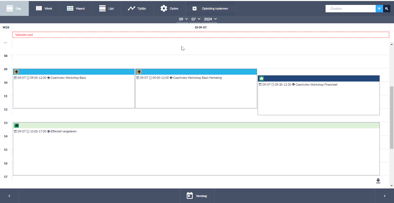The image size is (394, 203).
Task: Expand the year 2024 dropdown
Action: click(x=211, y=19)
